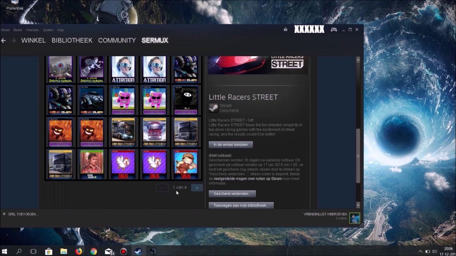Select the Ninja Bob trading card

(x=186, y=100)
